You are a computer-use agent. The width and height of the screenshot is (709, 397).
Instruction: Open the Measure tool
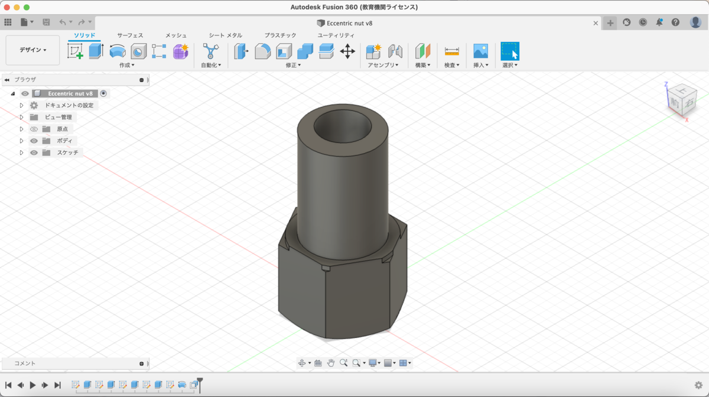[x=452, y=51]
